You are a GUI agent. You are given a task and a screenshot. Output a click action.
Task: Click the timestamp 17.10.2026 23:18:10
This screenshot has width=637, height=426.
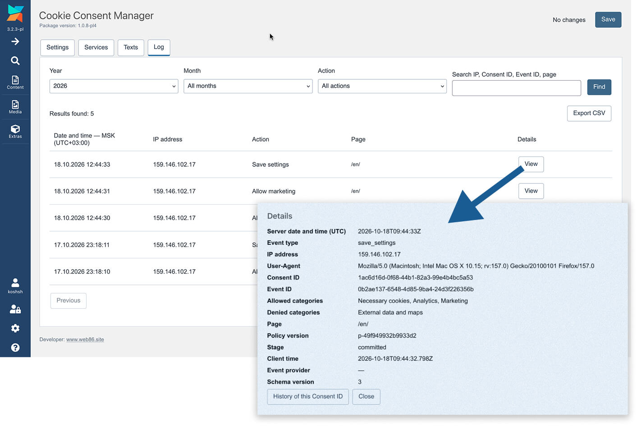click(82, 272)
